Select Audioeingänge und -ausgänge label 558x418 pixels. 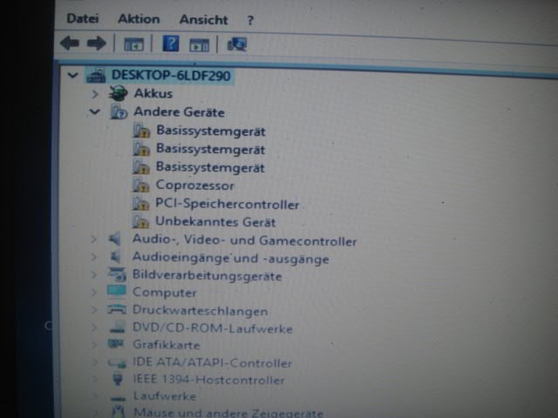coord(230,258)
